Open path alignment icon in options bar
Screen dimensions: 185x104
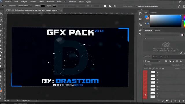(110, 6)
